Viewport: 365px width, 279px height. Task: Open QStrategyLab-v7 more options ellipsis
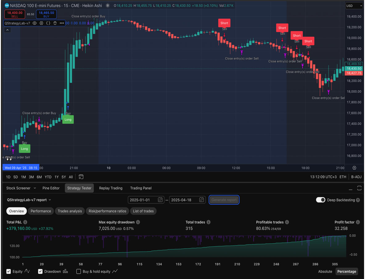tap(62, 23)
